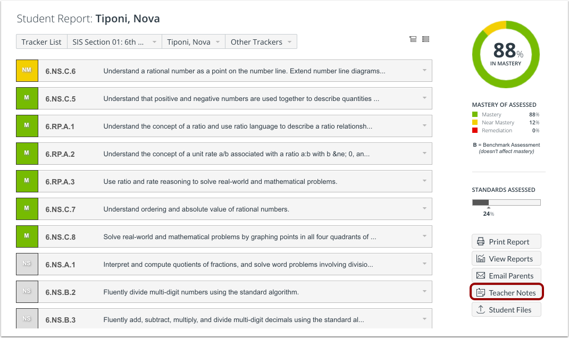Switch to the Tracker List tab
Viewport: 569px width, 338px height.
tap(41, 41)
